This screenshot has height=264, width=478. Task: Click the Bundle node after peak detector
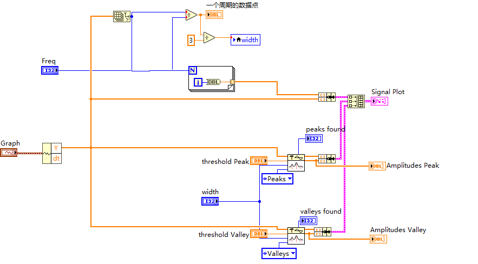(327, 159)
